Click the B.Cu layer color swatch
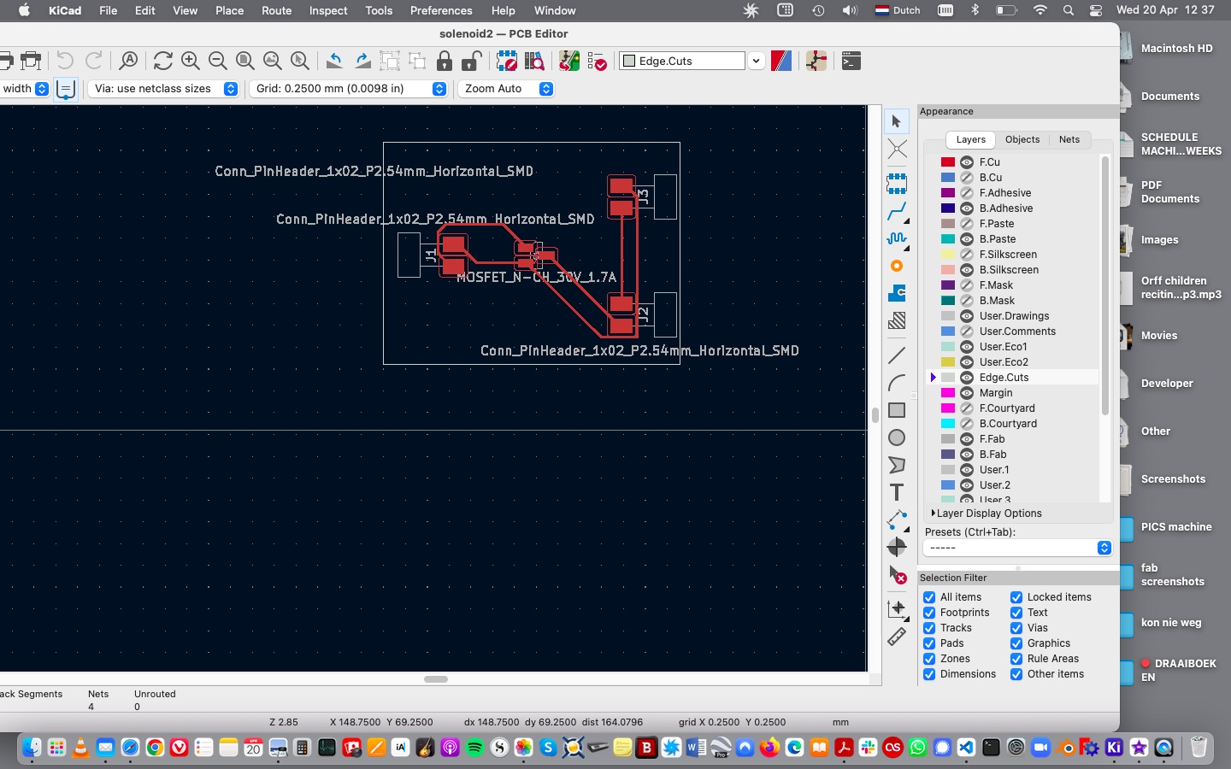 tap(948, 178)
